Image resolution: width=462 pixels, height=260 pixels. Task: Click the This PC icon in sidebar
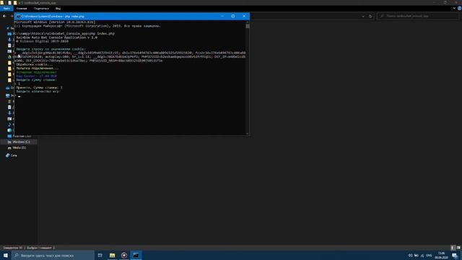(8, 95)
